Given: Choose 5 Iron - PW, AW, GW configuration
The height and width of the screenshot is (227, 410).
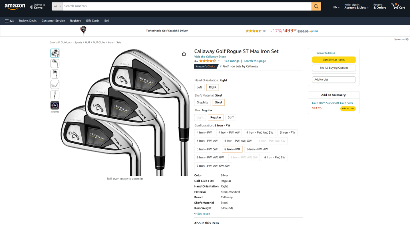Looking at the screenshot, I should click(238, 141).
